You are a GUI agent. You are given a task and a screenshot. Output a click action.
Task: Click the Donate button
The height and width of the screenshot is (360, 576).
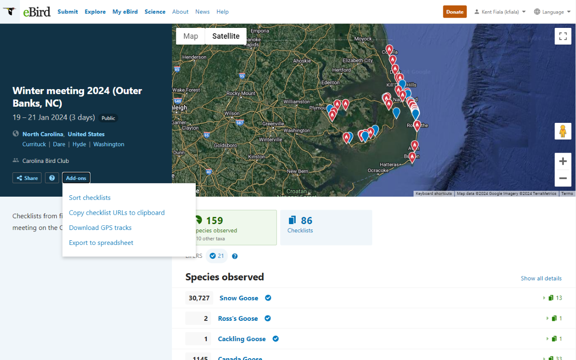[455, 12]
